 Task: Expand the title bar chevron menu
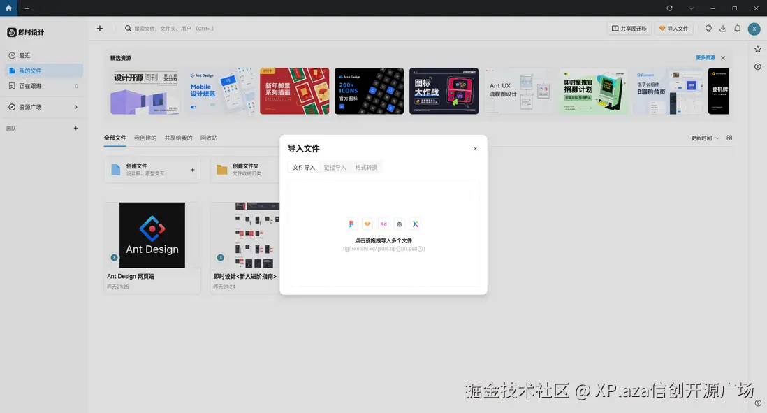(691, 8)
